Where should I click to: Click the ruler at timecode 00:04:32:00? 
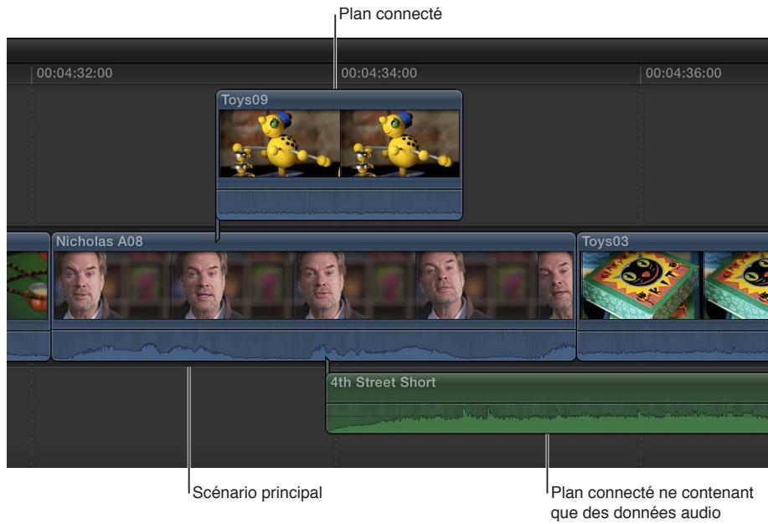[75, 74]
